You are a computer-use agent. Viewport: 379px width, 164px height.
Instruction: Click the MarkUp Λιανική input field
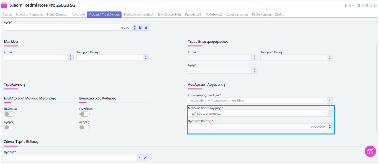click(x=36, y=58)
